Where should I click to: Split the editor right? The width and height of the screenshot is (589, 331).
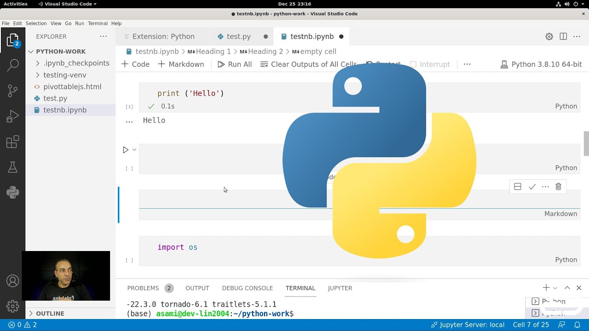(563, 36)
